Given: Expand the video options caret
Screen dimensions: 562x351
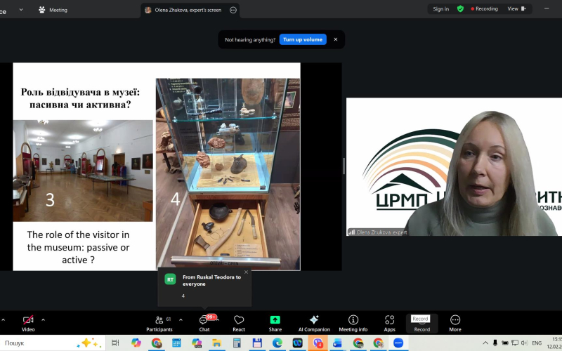Looking at the screenshot, I should [43, 319].
